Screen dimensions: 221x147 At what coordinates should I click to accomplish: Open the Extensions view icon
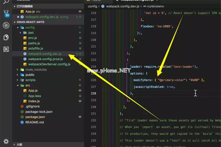tap(6, 49)
